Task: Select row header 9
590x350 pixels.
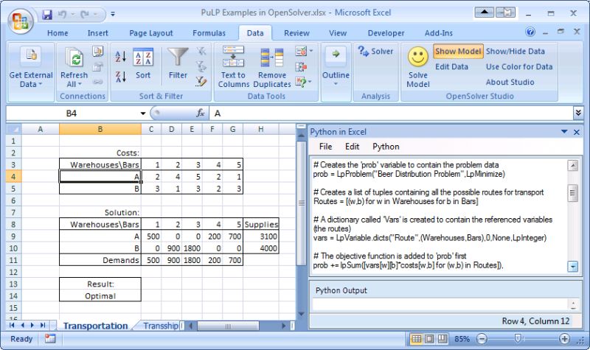Action: pos(13,237)
